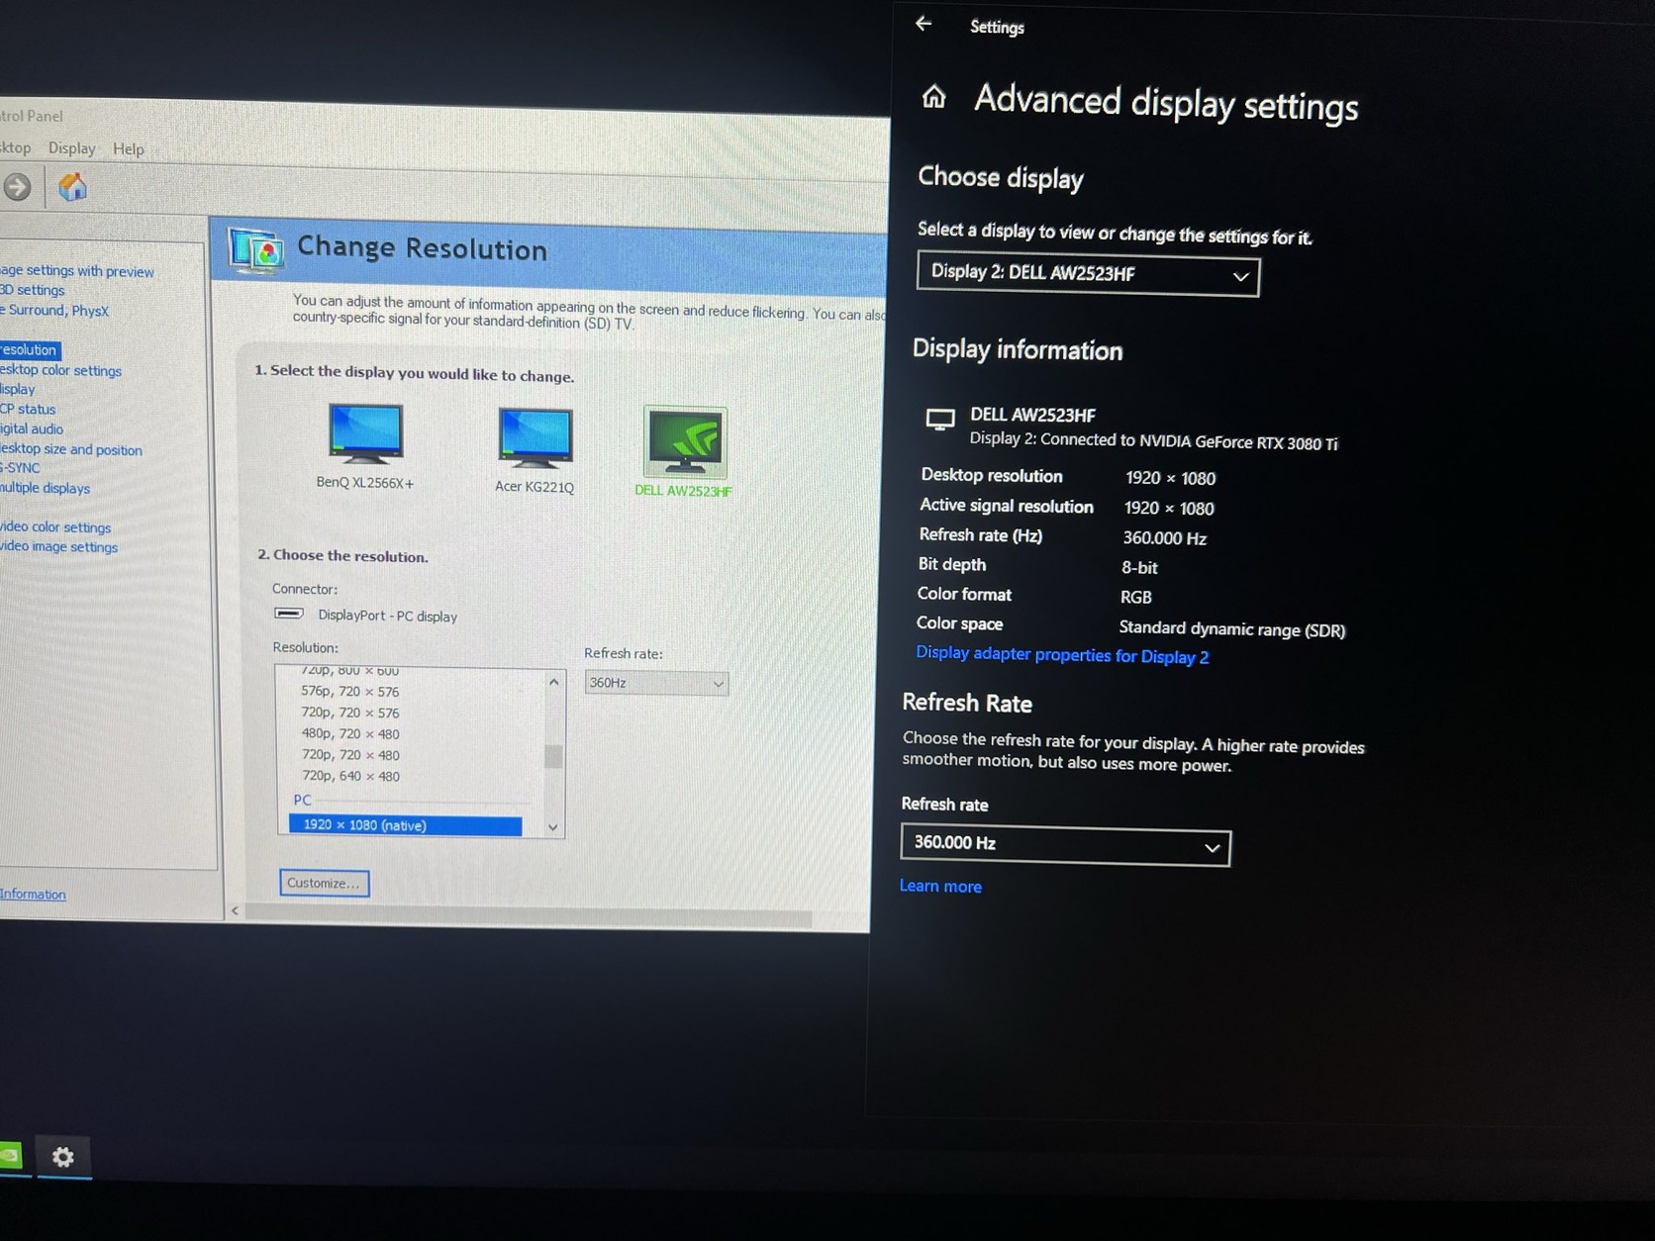Select the 720p, 640 × 480 resolution

[x=350, y=776]
